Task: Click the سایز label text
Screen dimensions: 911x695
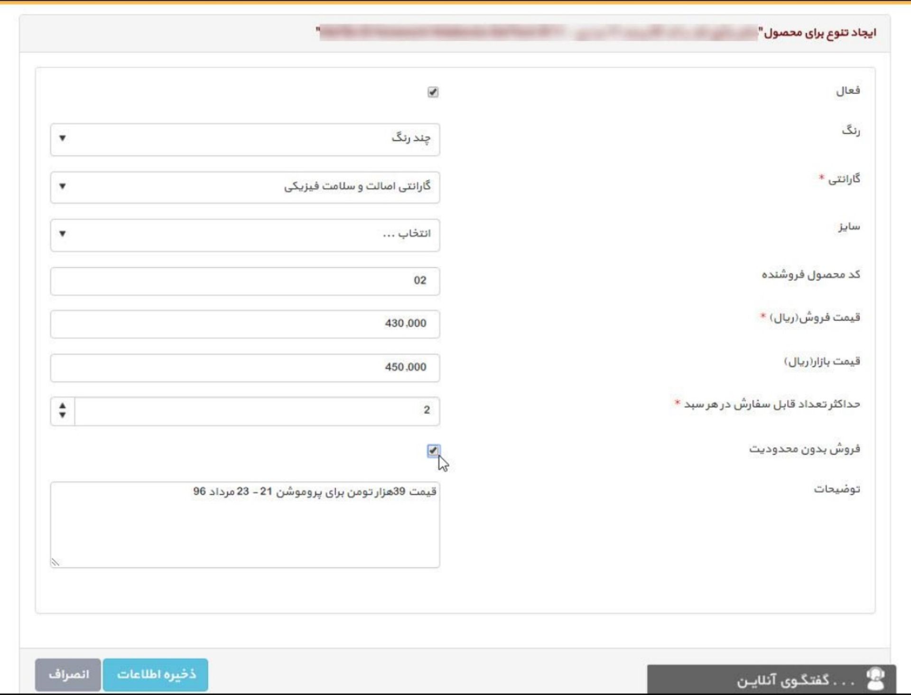Action: click(849, 227)
